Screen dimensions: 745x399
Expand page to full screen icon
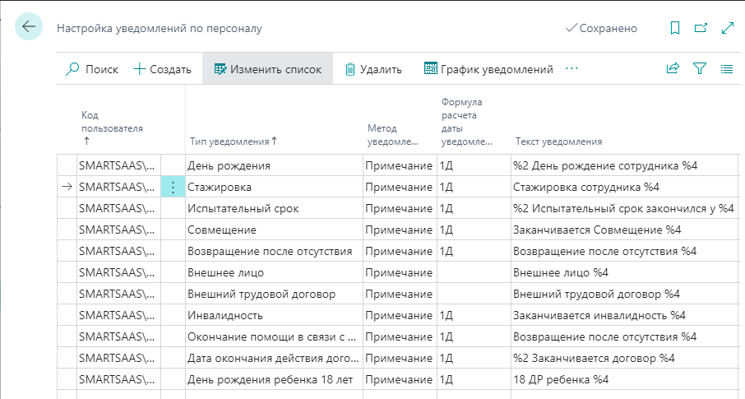coord(727,28)
